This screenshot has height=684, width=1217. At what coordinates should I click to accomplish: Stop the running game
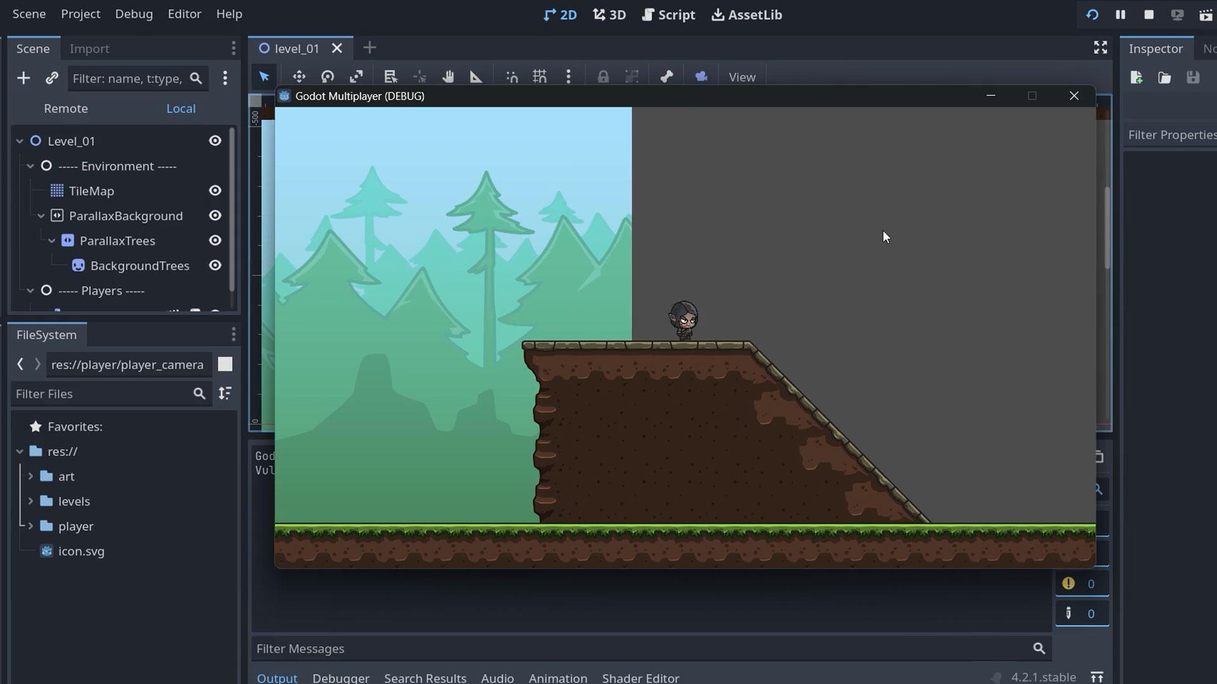click(1148, 14)
